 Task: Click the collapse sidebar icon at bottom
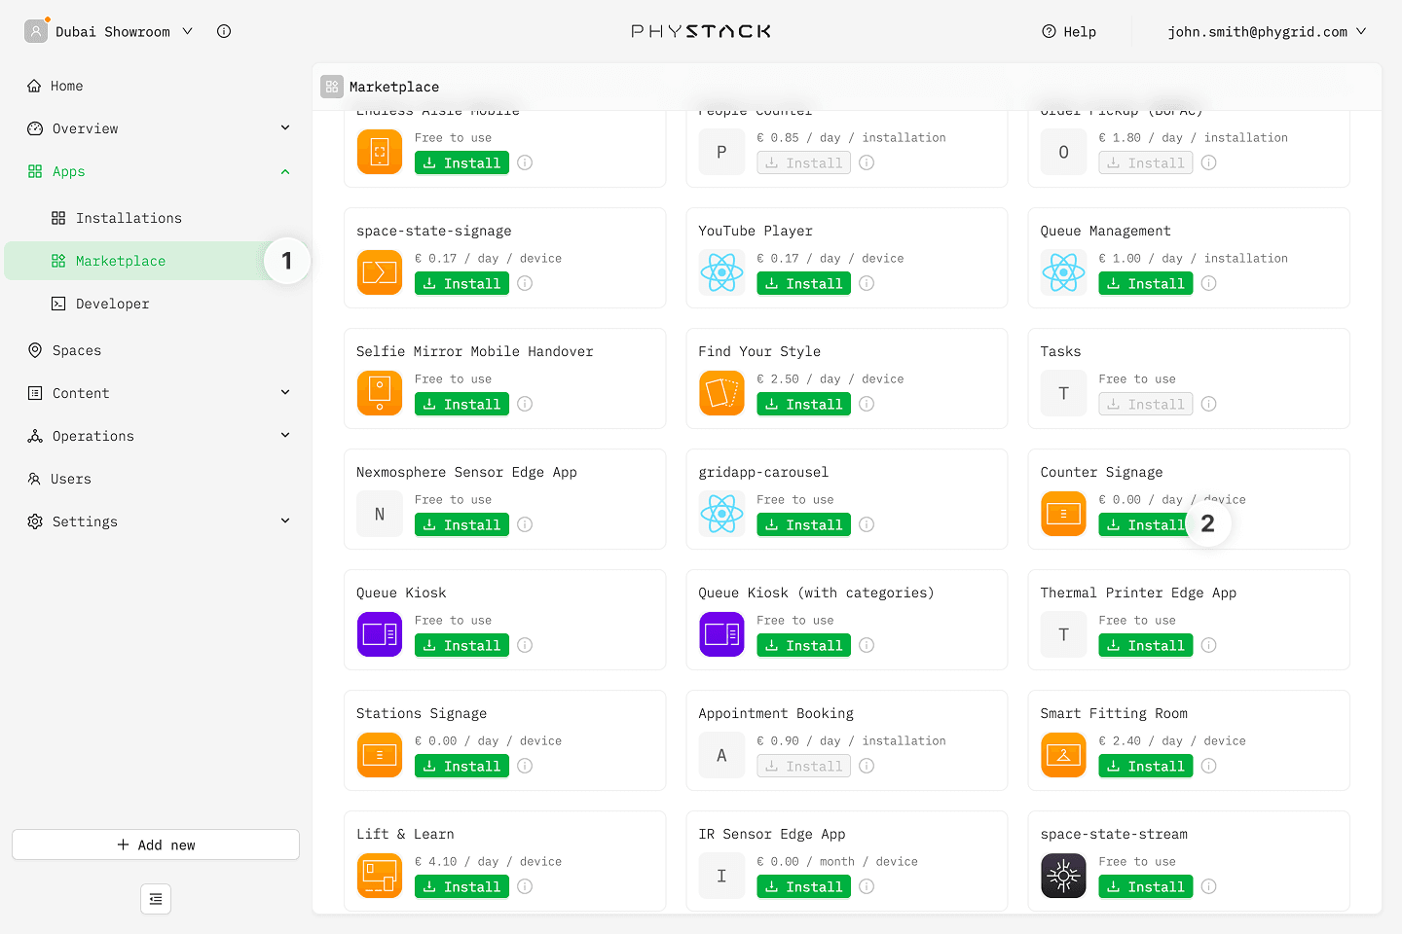coord(156,899)
